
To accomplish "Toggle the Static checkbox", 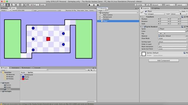I will (180, 11).
